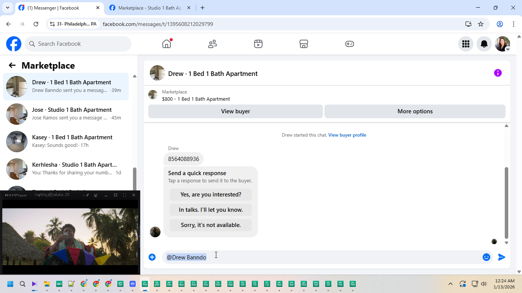Open File Explorer from the taskbar
The width and height of the screenshot is (522, 293).
click(x=47, y=284)
